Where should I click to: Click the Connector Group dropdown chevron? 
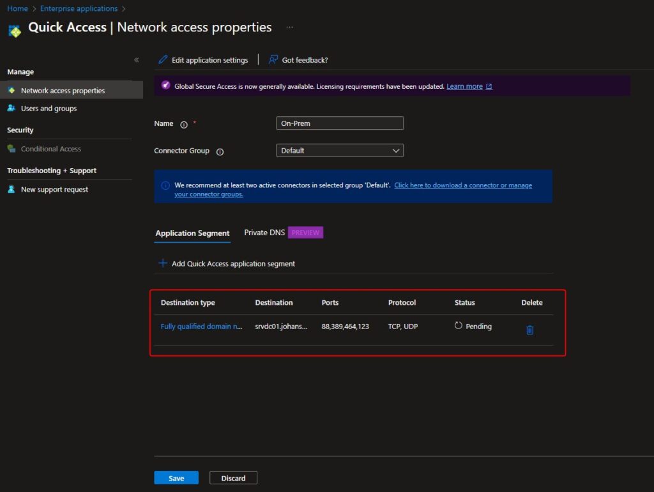pyautogui.click(x=396, y=151)
